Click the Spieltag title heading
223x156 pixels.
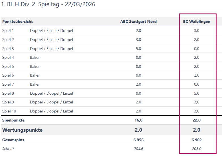tap(48, 4)
